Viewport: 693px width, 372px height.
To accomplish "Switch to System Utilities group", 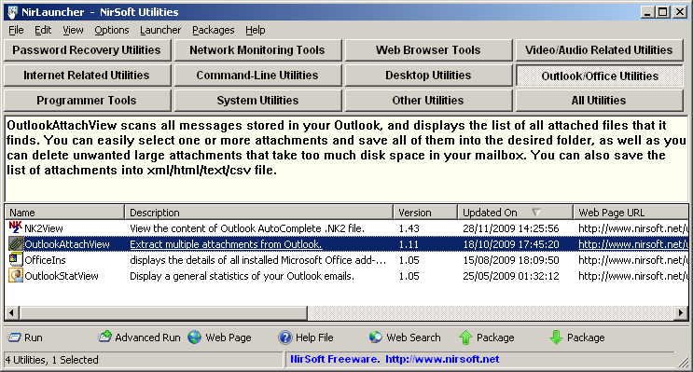I will 257,101.
